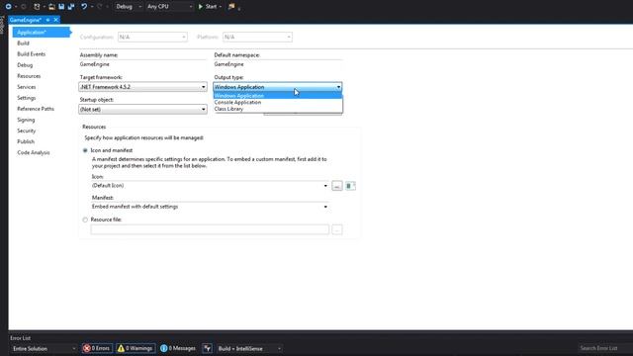633x356 pixels.
Task: Open the Entire Solution scope dropdown
Action: (x=44, y=349)
